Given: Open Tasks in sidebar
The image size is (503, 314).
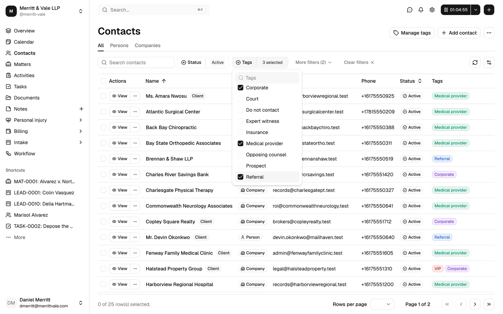Looking at the screenshot, I should click(x=20, y=87).
